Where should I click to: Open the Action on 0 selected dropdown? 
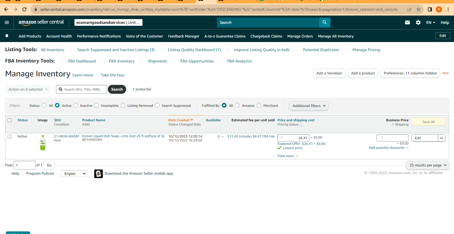pyautogui.click(x=28, y=89)
